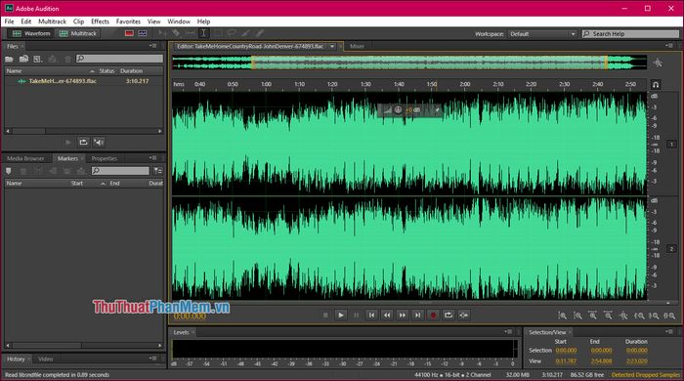The height and width of the screenshot is (381, 684).
Task: Toggle the Spectral Pitch Display icon
Action: tap(143, 33)
